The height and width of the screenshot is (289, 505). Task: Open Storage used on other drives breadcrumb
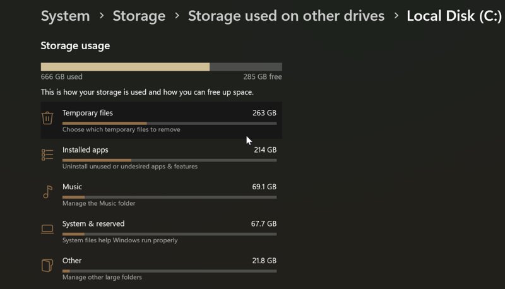286,16
